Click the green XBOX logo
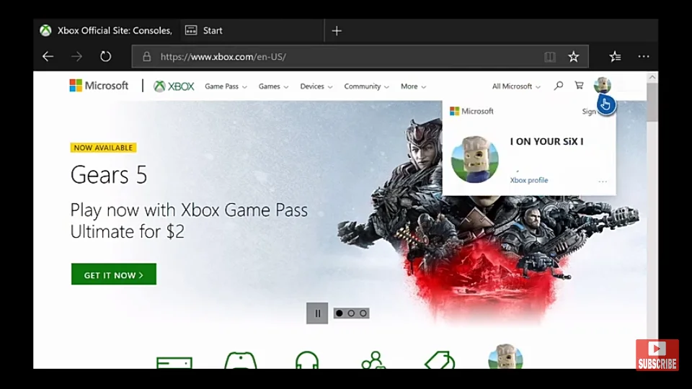Image resolution: width=692 pixels, height=389 pixels. [x=174, y=86]
